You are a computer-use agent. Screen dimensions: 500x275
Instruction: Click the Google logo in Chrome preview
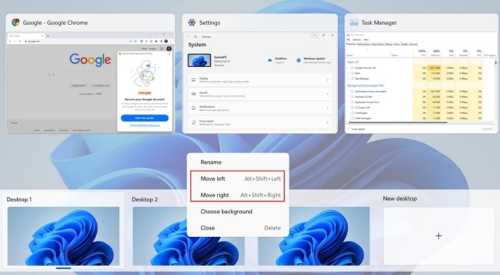coord(90,60)
